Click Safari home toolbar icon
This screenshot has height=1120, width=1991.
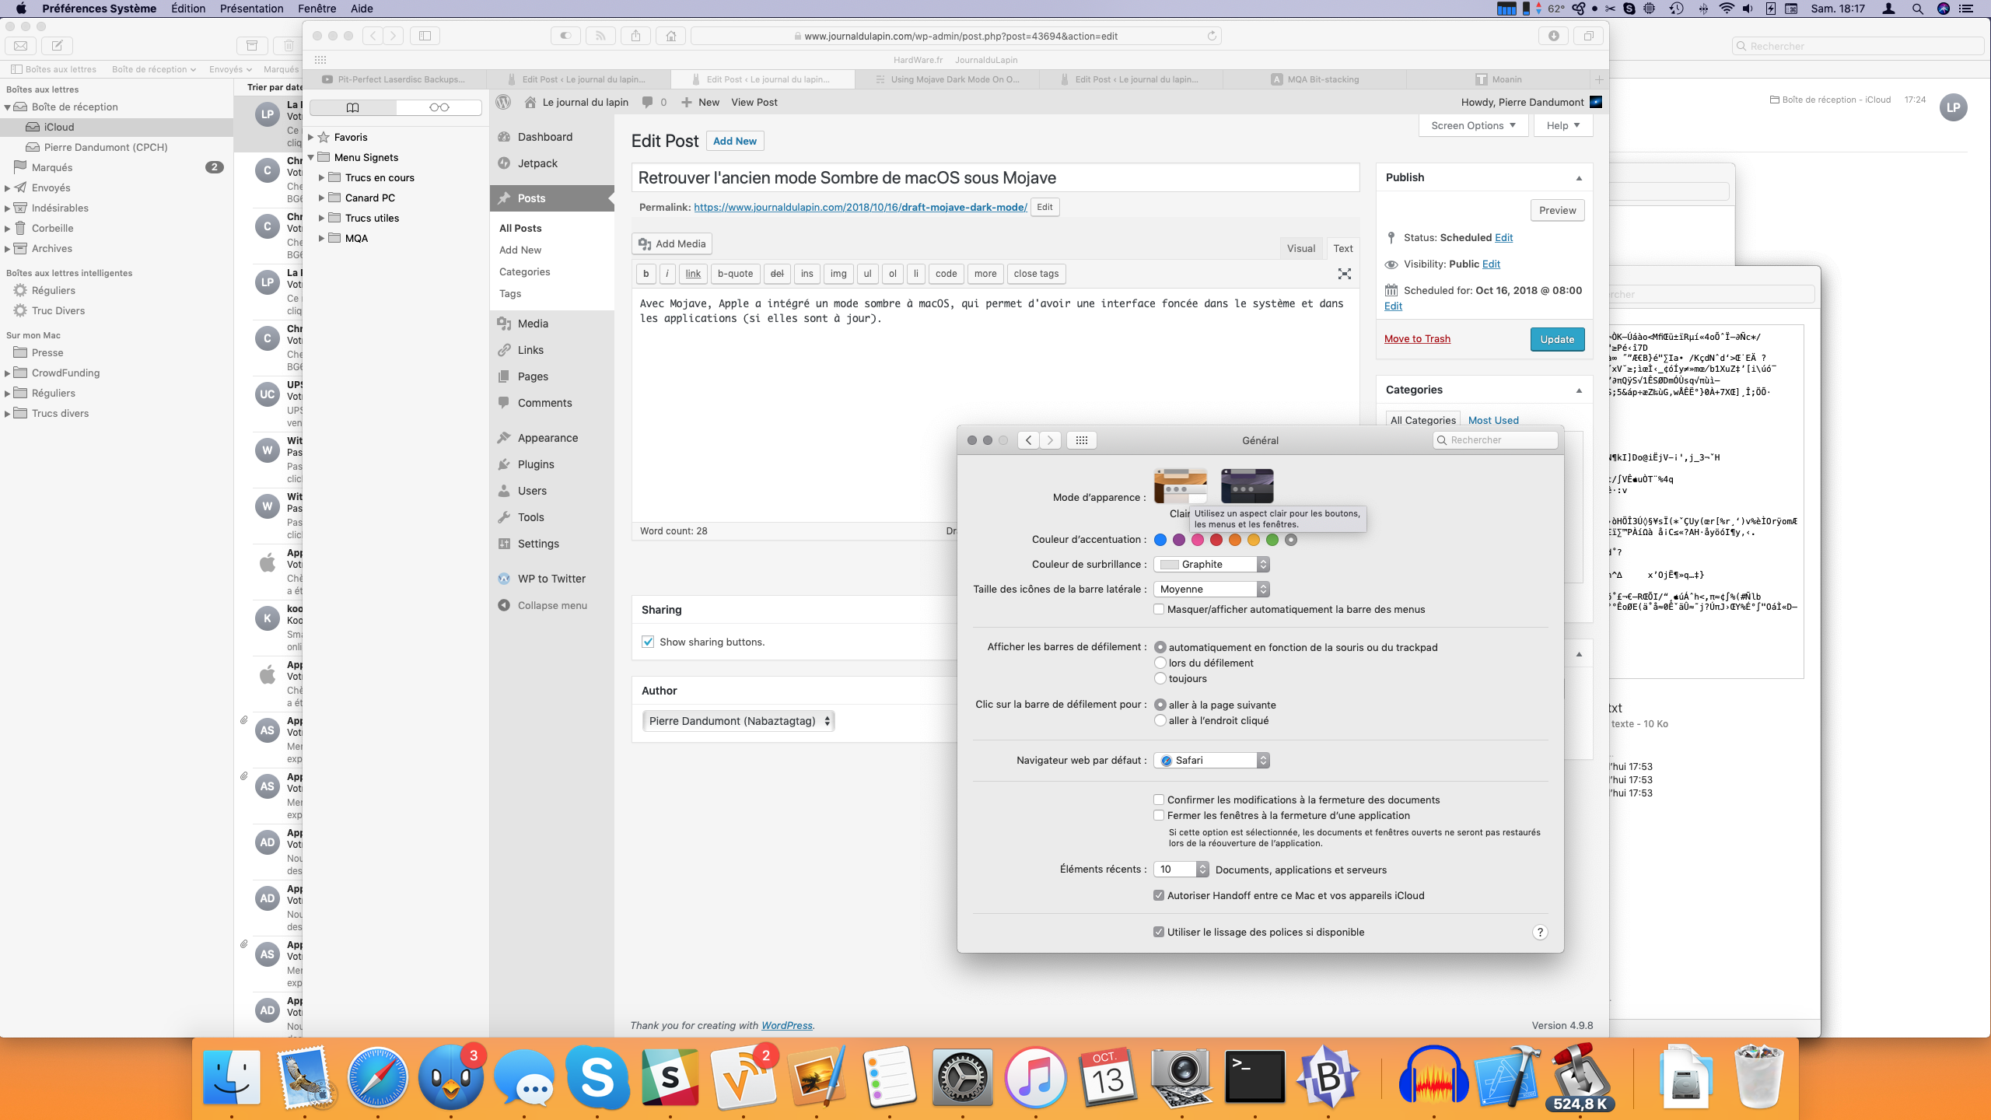(670, 36)
